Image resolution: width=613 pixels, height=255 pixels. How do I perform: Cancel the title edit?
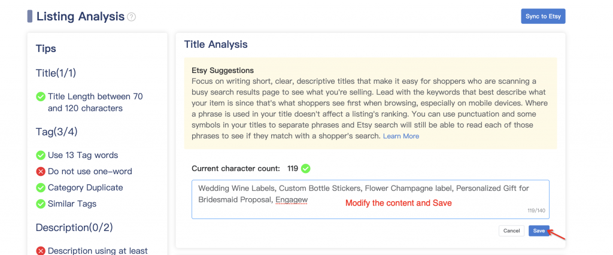[511, 230]
